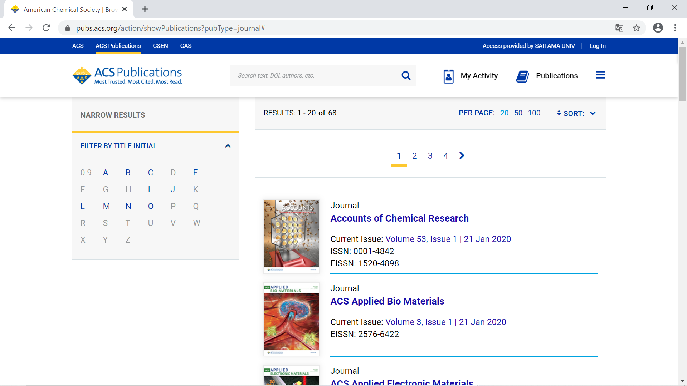Open the translate page icon

click(619, 28)
